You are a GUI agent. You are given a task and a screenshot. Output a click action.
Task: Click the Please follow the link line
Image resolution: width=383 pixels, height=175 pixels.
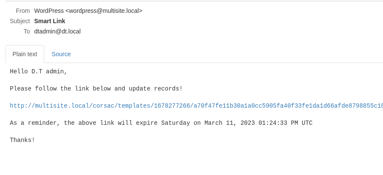pyautogui.click(x=96, y=89)
